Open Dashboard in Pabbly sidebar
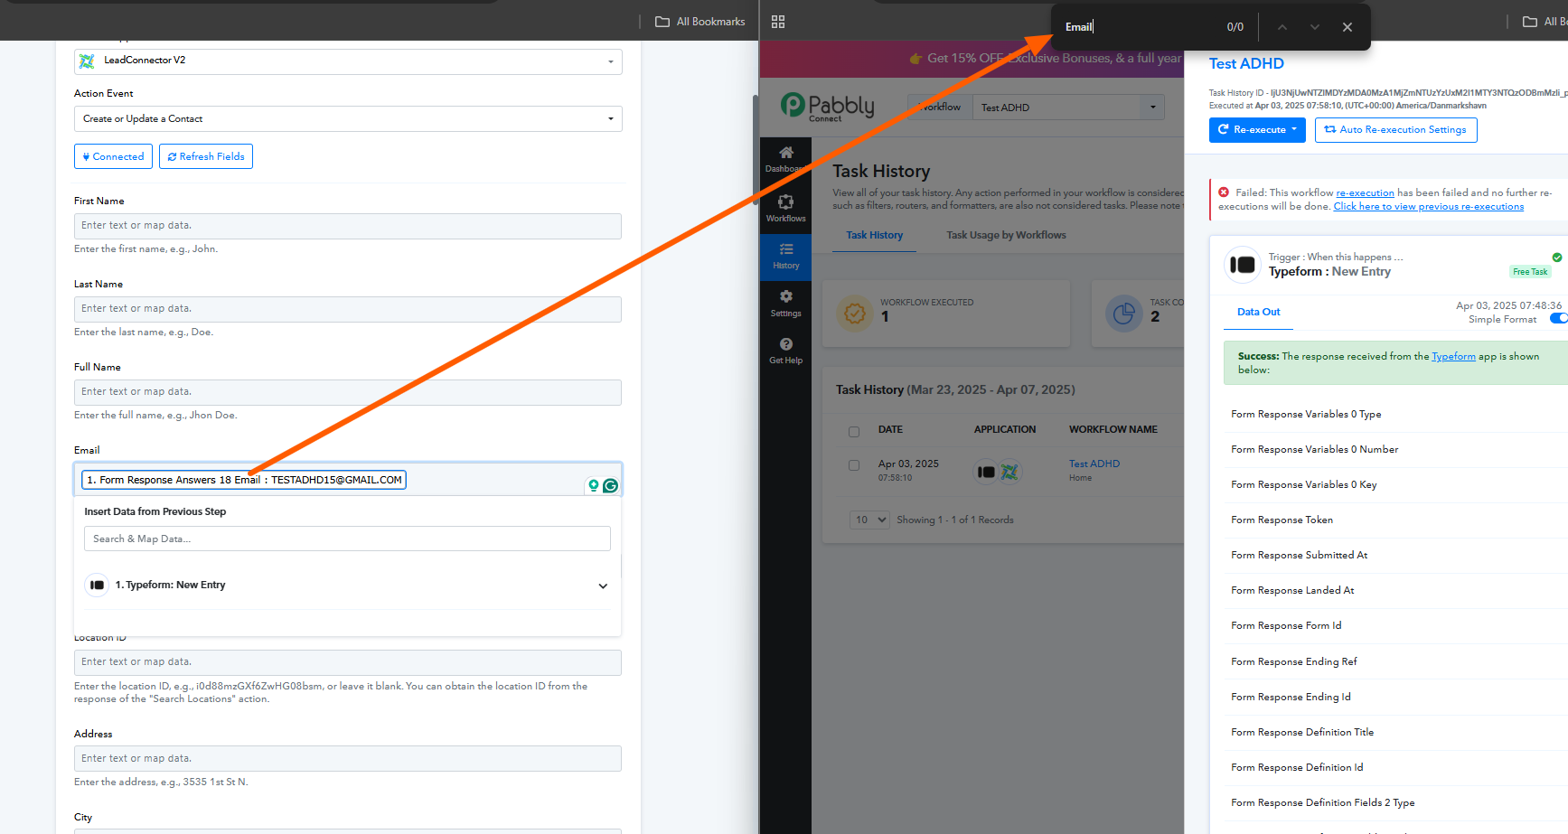Viewport: 1568px width, 834px height. [785, 159]
